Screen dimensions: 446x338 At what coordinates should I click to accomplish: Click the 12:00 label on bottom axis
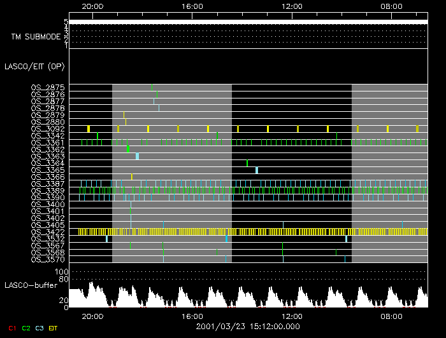tap(292, 316)
